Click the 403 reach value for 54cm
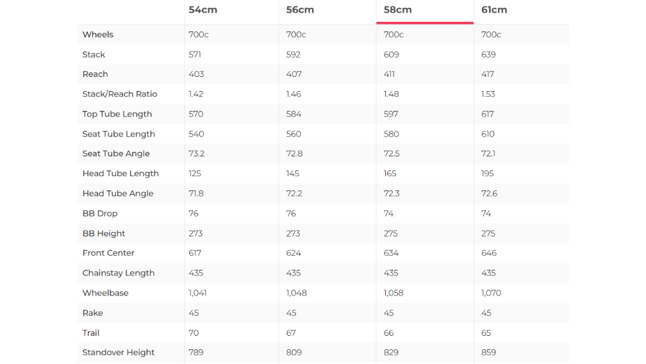Screen dimensions: 646x364 [x=196, y=74]
